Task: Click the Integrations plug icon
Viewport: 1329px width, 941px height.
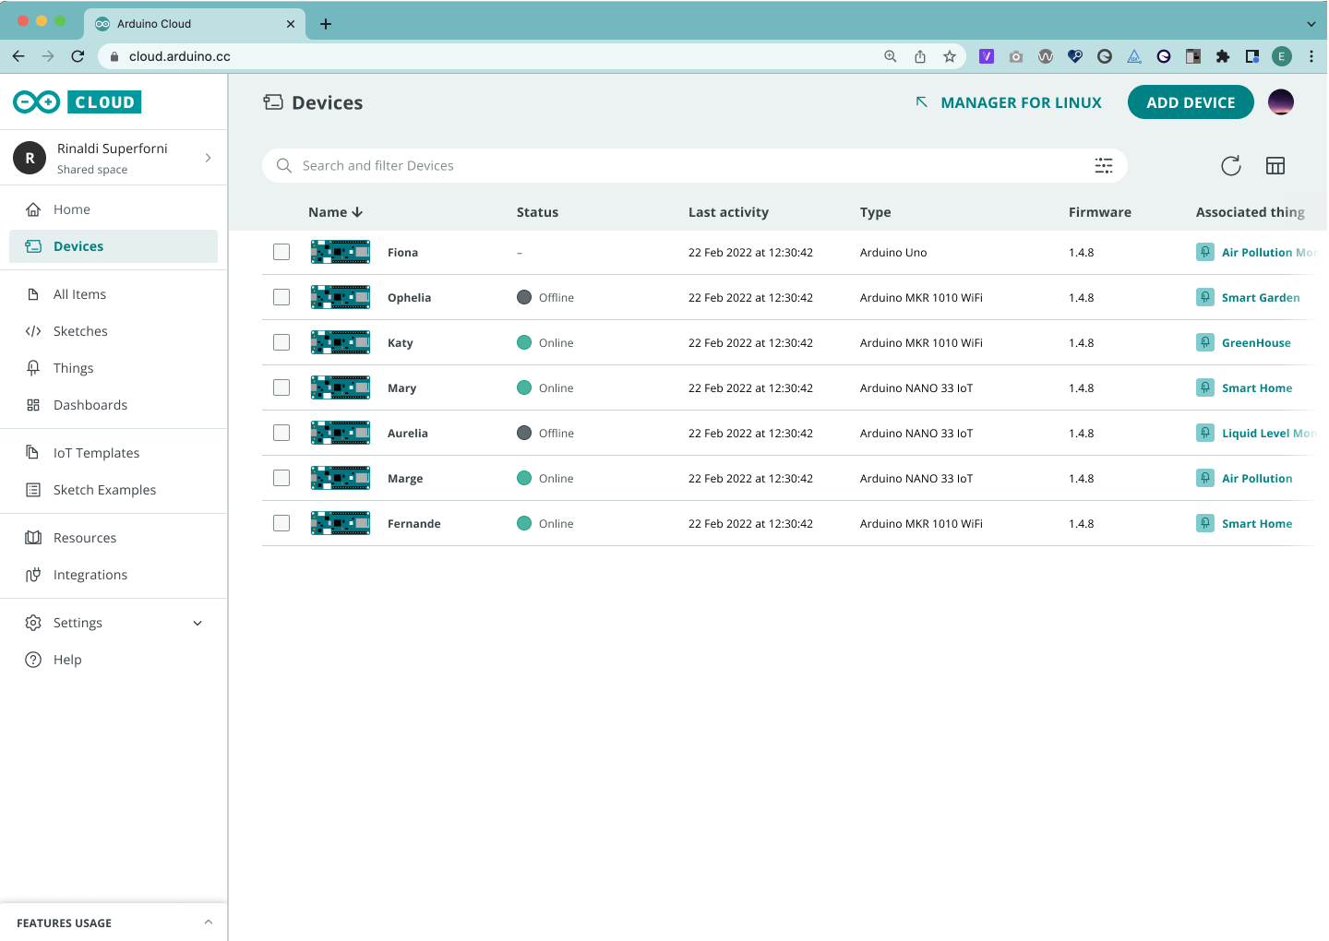Action: coord(33,575)
